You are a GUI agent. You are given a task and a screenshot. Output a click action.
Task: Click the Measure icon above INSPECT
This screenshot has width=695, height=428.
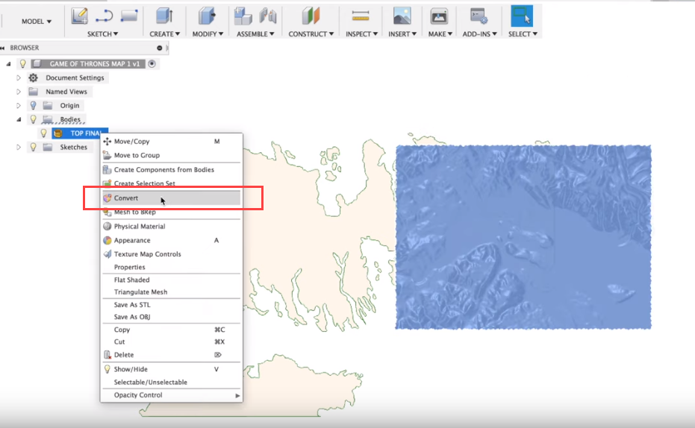[361, 16]
